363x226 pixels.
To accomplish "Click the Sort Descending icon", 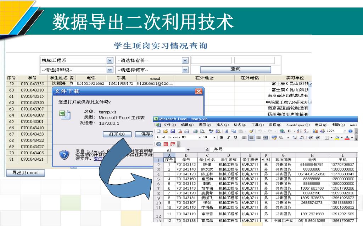I will pos(307,131).
